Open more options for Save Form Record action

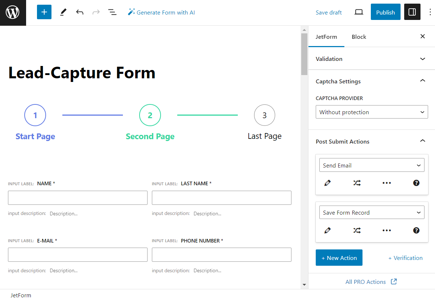point(386,230)
